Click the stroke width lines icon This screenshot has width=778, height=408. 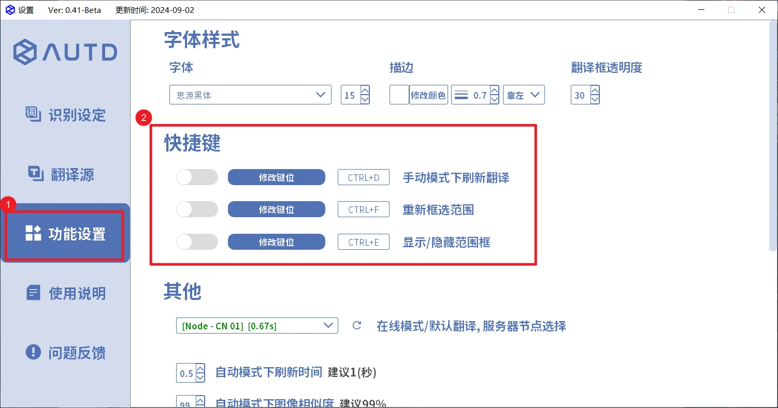460,95
